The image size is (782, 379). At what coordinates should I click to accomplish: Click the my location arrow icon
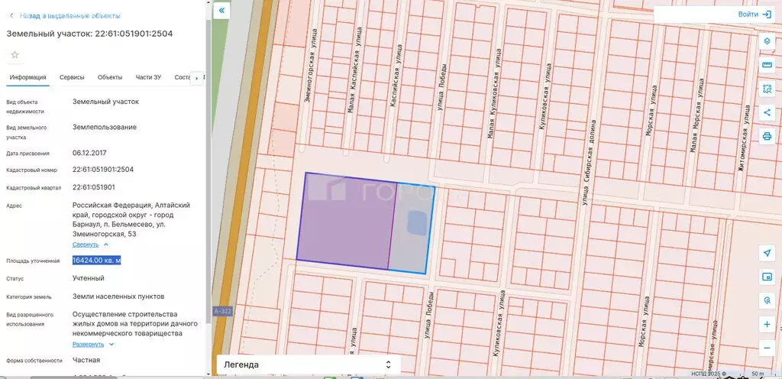767,252
